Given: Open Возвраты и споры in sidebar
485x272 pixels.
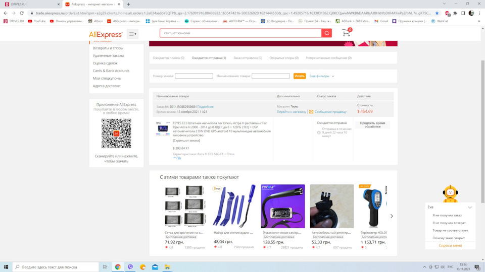Looking at the screenshot, I should [108, 48].
